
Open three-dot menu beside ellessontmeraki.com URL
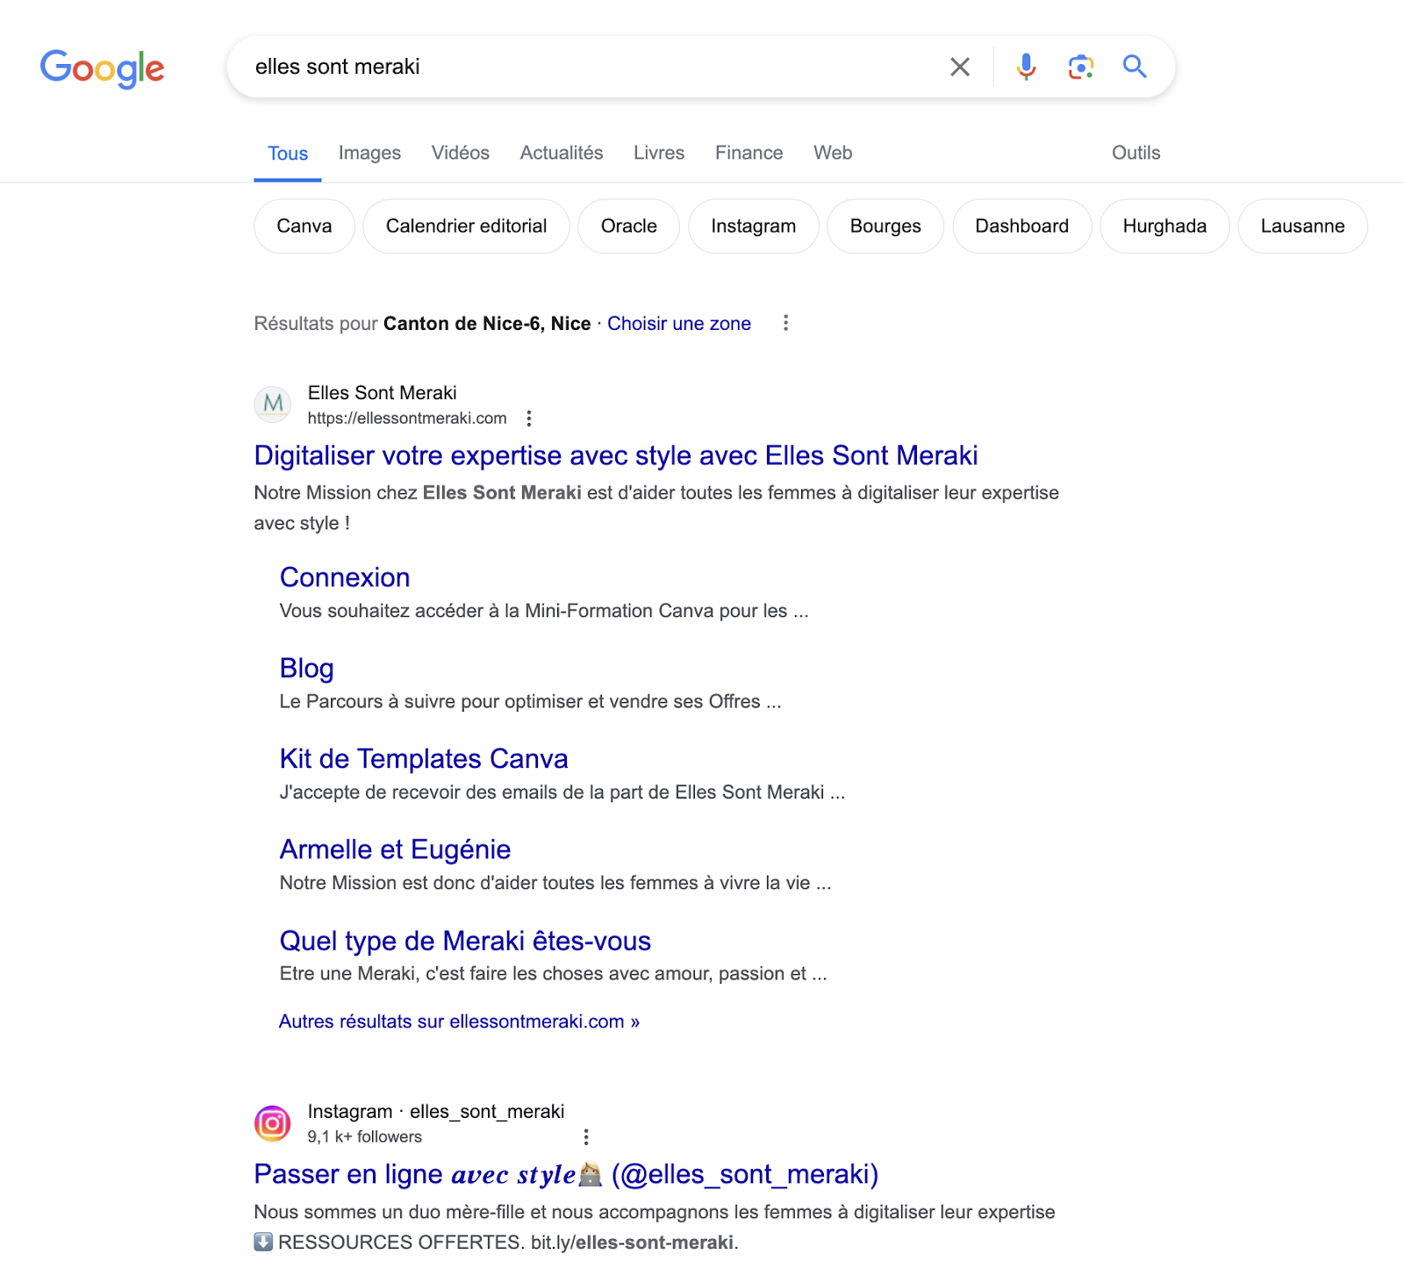[528, 419]
